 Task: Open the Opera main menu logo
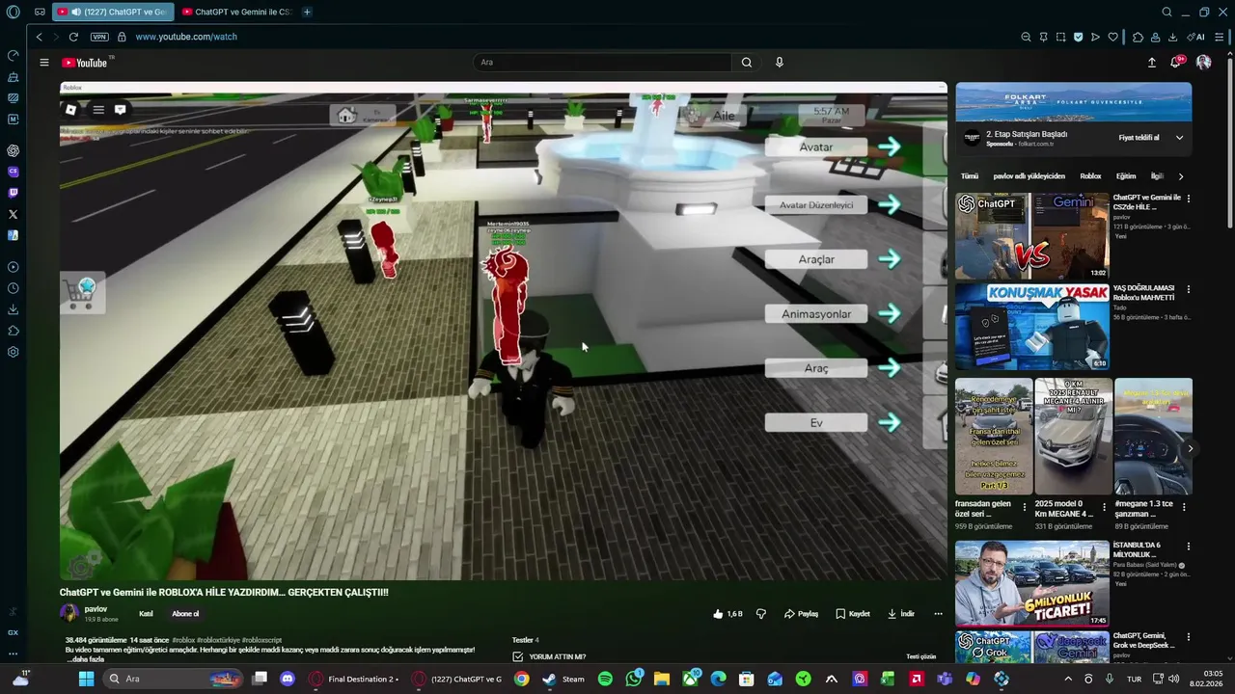[13, 12]
